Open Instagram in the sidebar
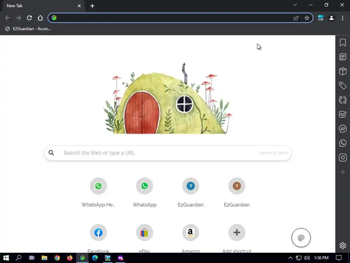The width and height of the screenshot is (350, 263). pos(342,158)
